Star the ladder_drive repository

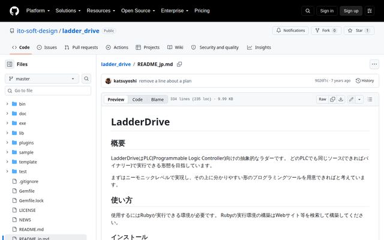coord(359,31)
